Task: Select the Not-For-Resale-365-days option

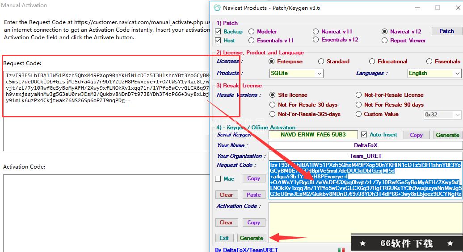Action: coord(272,114)
